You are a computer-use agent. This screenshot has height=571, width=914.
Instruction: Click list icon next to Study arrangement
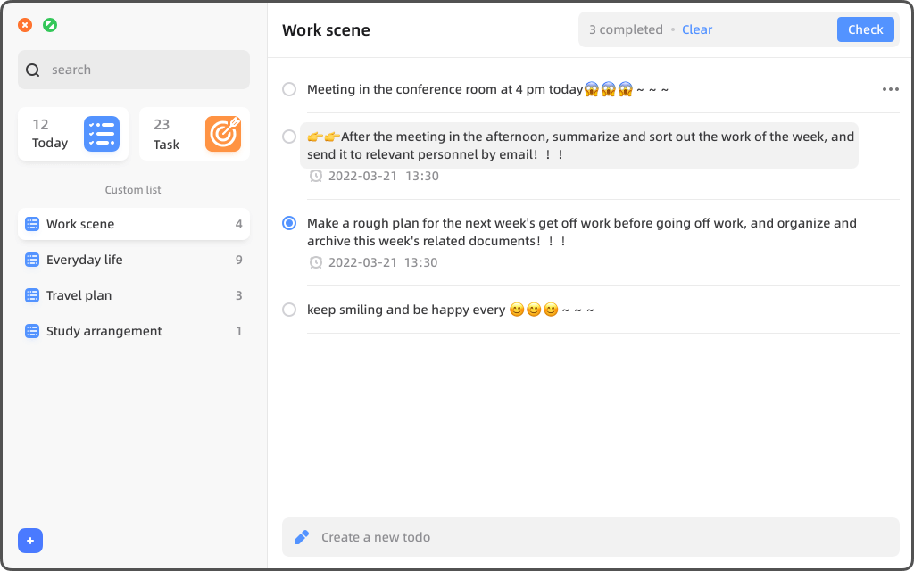coord(32,331)
